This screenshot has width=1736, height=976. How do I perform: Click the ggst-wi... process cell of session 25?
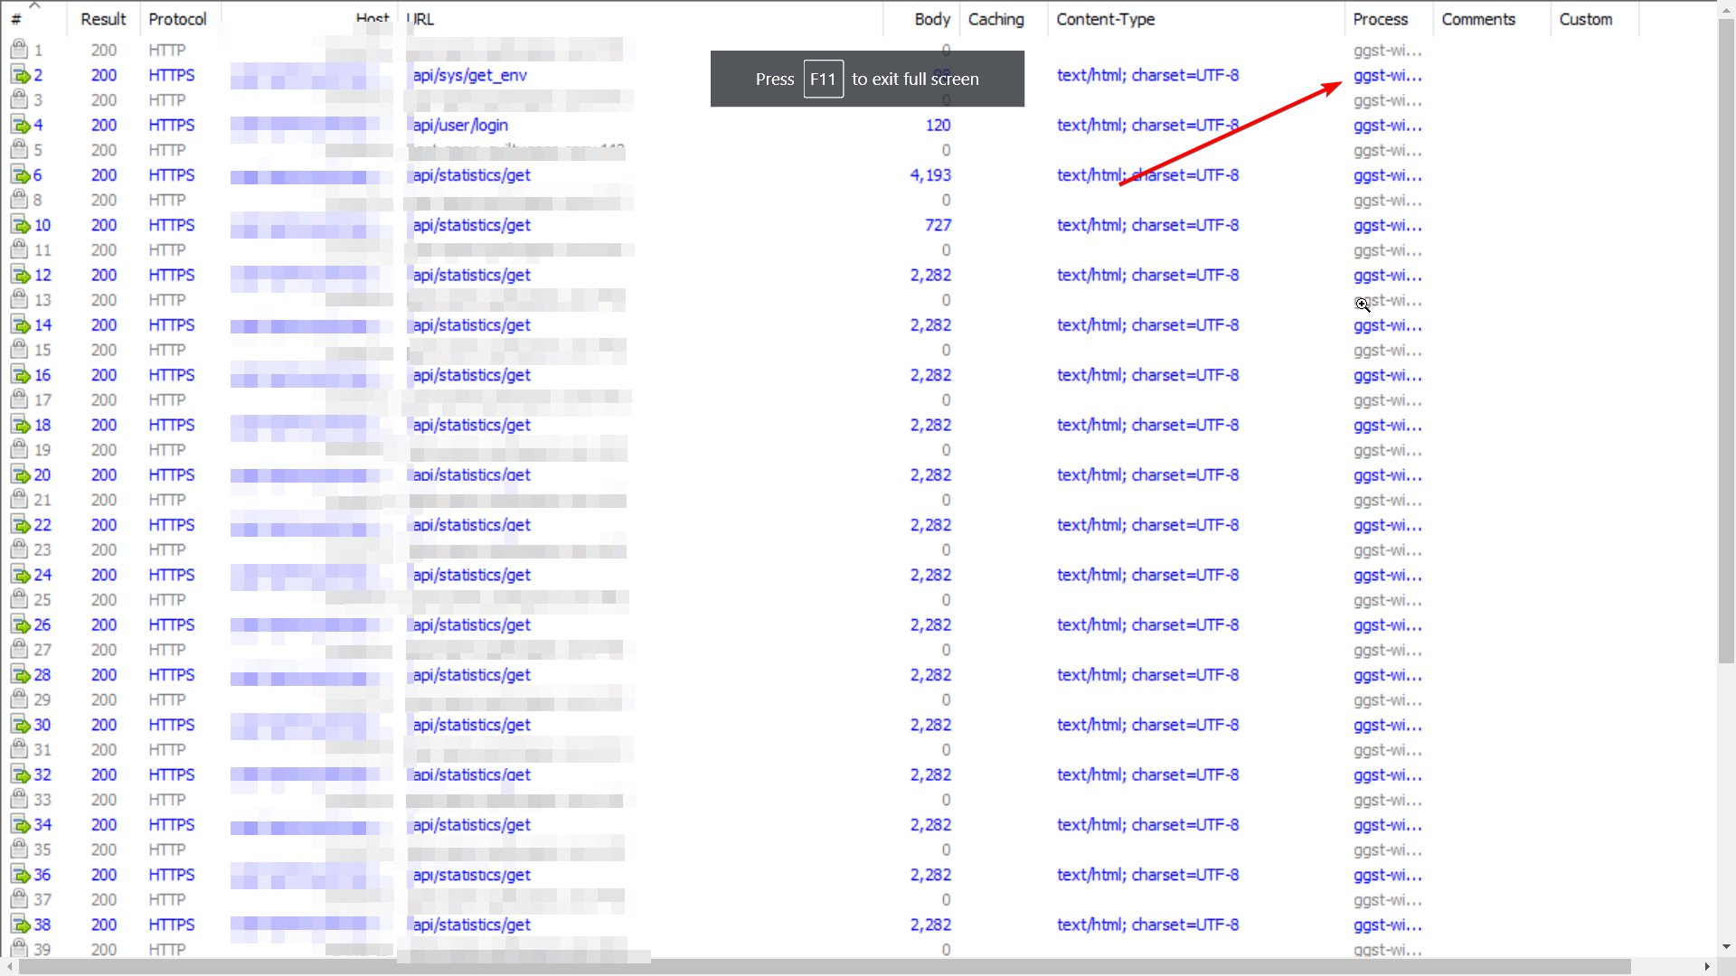1388,600
